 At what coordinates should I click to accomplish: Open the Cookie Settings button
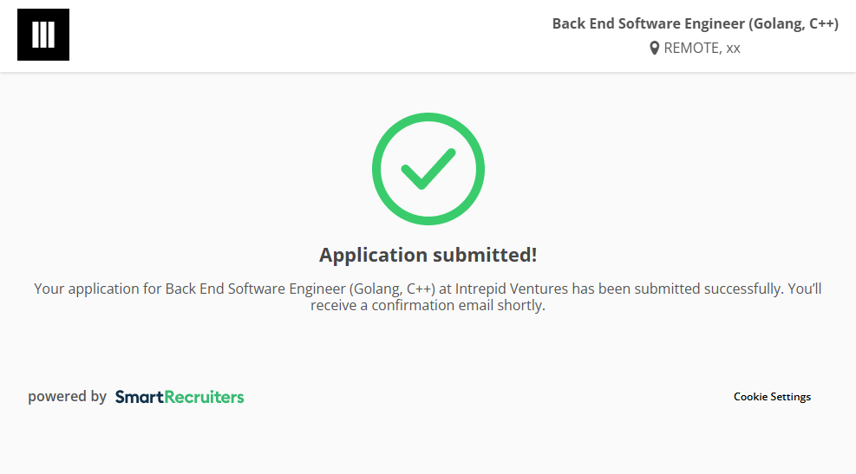point(772,397)
